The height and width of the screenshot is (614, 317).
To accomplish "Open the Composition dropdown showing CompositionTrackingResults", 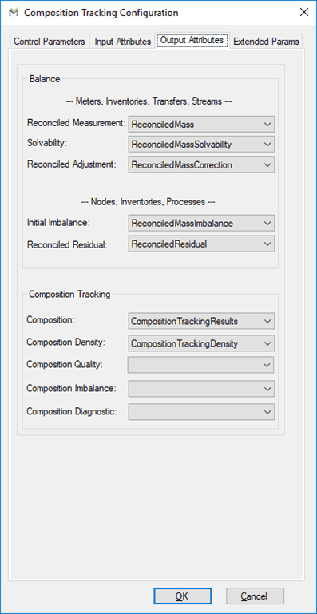I will (x=201, y=321).
